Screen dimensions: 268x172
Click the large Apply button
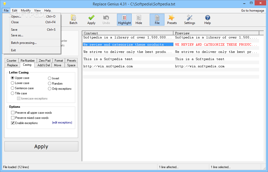point(41,146)
